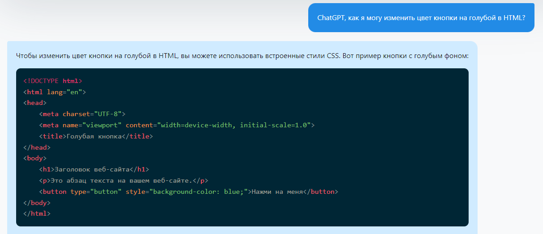Click the word "ChatGPT" in the user message
The height and width of the screenshot is (234, 543).
332,18
